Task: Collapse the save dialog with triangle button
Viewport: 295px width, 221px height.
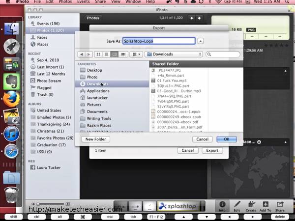Action: coord(201,41)
